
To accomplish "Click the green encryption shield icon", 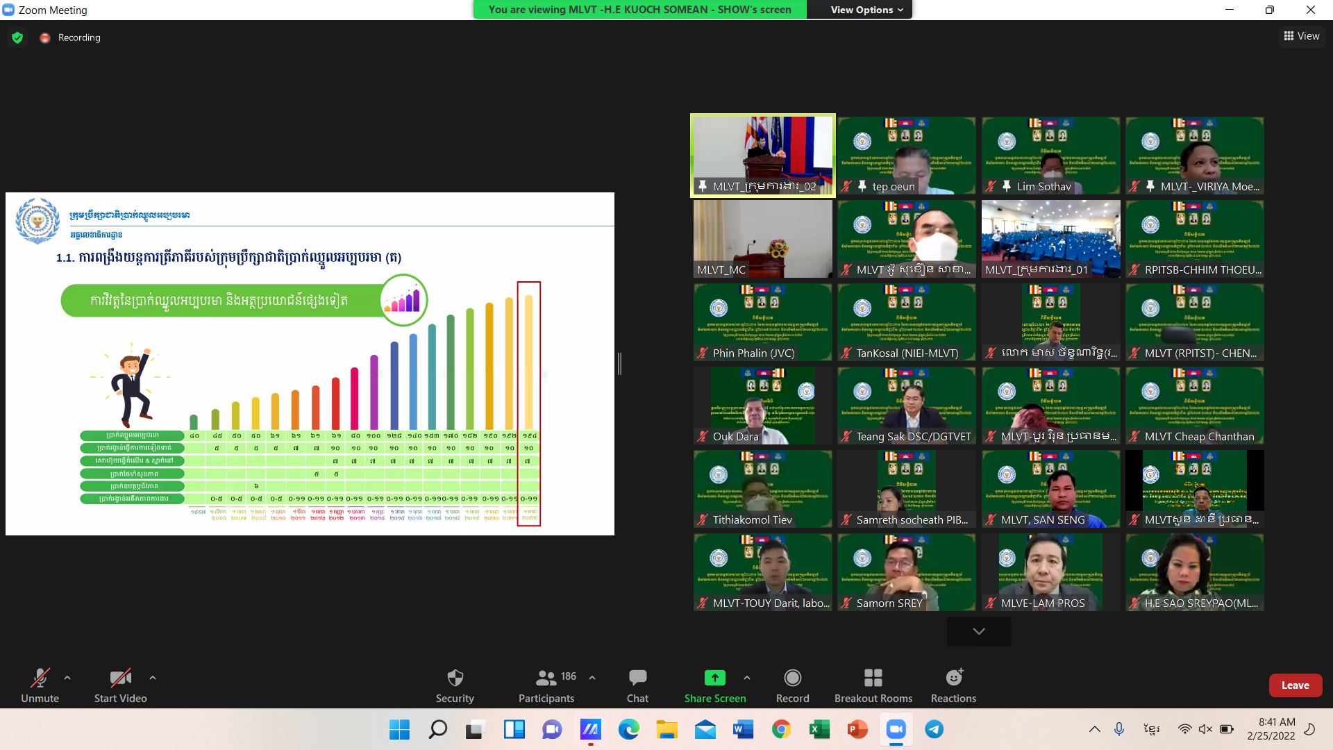I will pos(17,37).
